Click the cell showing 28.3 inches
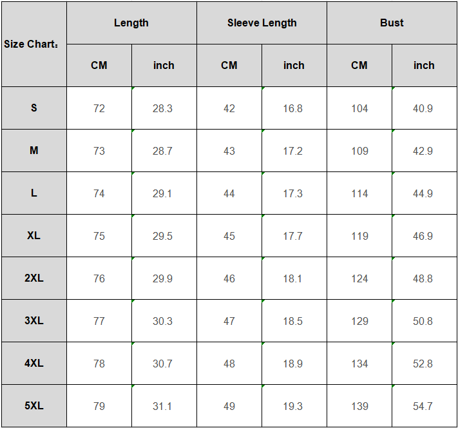The height and width of the screenshot is (428, 458). (163, 108)
